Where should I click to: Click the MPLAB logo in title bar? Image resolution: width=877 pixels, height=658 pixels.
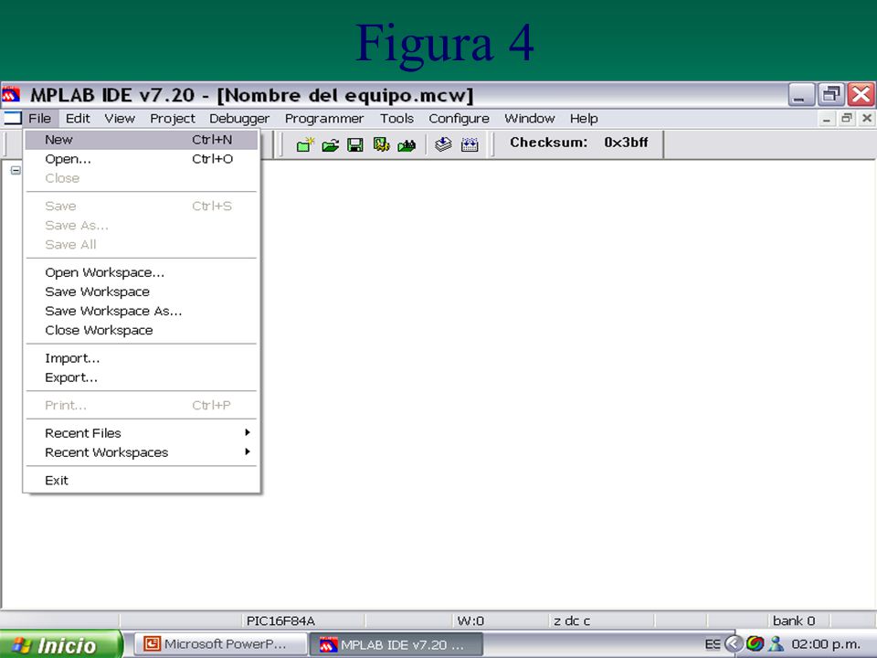click(x=11, y=94)
